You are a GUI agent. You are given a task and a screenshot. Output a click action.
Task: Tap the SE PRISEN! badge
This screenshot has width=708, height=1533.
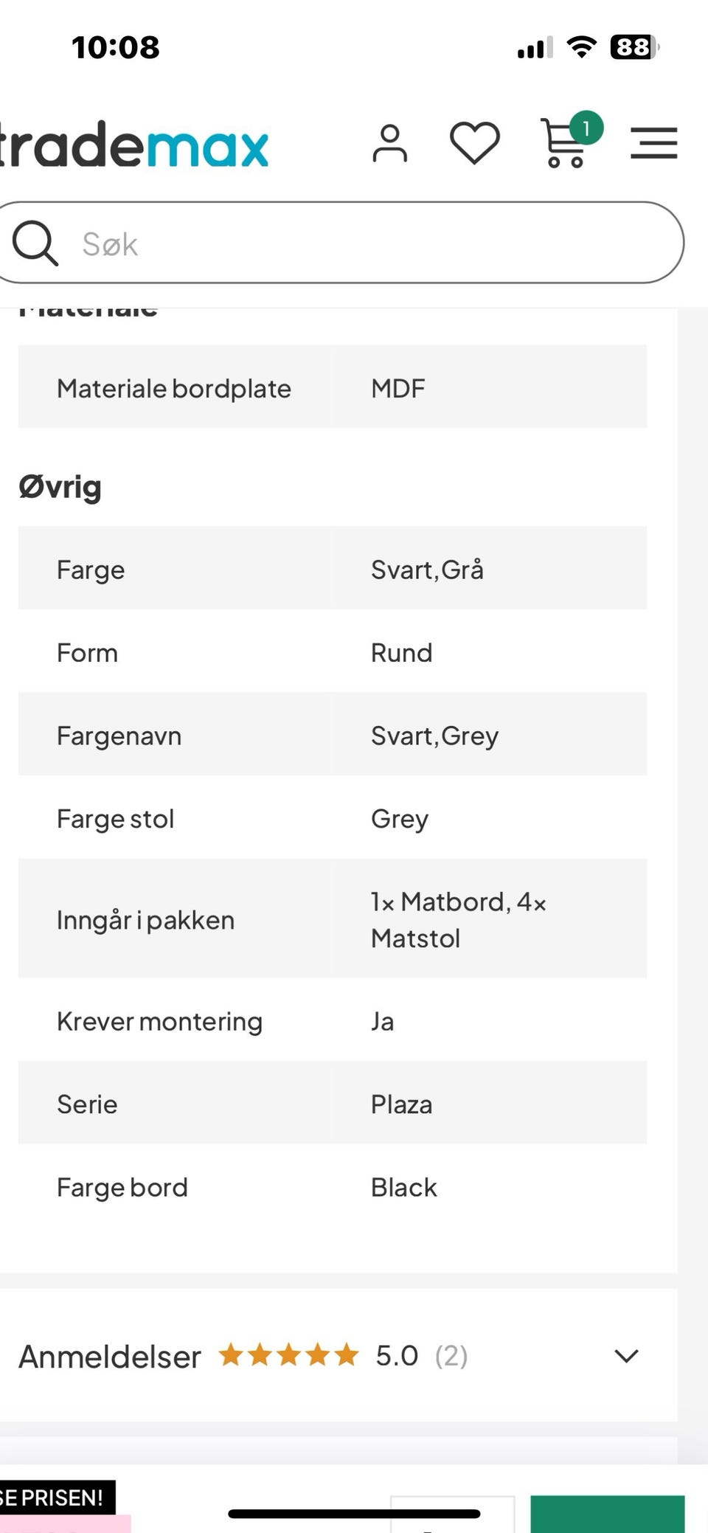pyautogui.click(x=53, y=1498)
